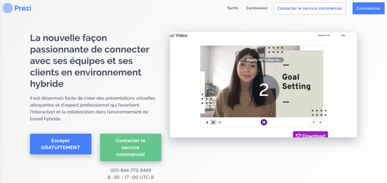
Task: Select the content-only view icon
Action: (x=220, y=122)
